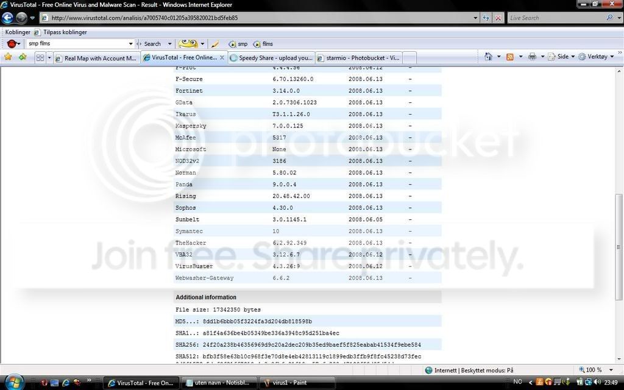Expand the address bar history dropdown
The height and width of the screenshot is (390, 624).
click(x=475, y=18)
